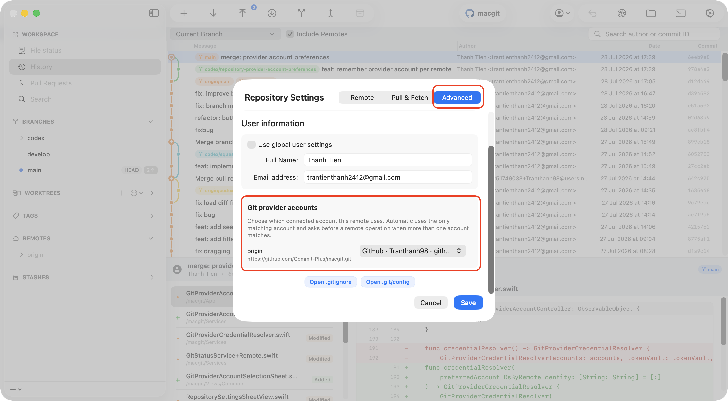The height and width of the screenshot is (401, 728).
Task: Click the Full Name input field
Action: (388, 160)
